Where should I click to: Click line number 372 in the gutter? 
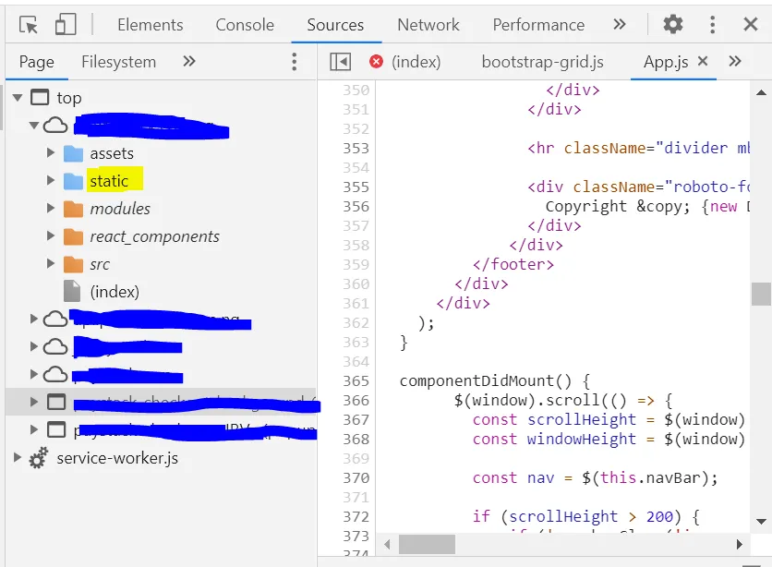[356, 517]
